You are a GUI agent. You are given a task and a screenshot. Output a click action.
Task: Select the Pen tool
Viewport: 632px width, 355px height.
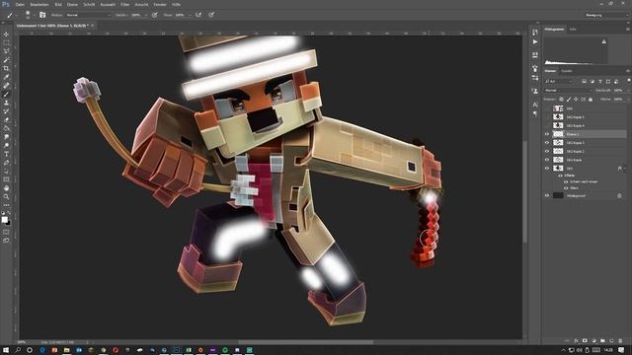pyautogui.click(x=6, y=163)
